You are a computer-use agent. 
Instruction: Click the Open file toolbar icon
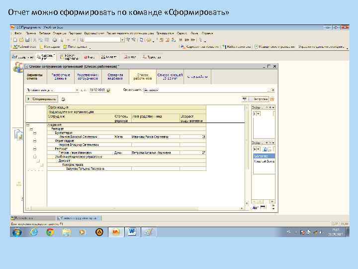(x=21, y=40)
